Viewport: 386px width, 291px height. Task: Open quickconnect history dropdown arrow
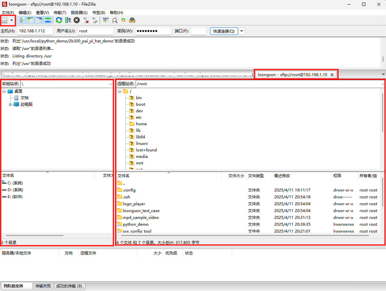click(x=242, y=31)
